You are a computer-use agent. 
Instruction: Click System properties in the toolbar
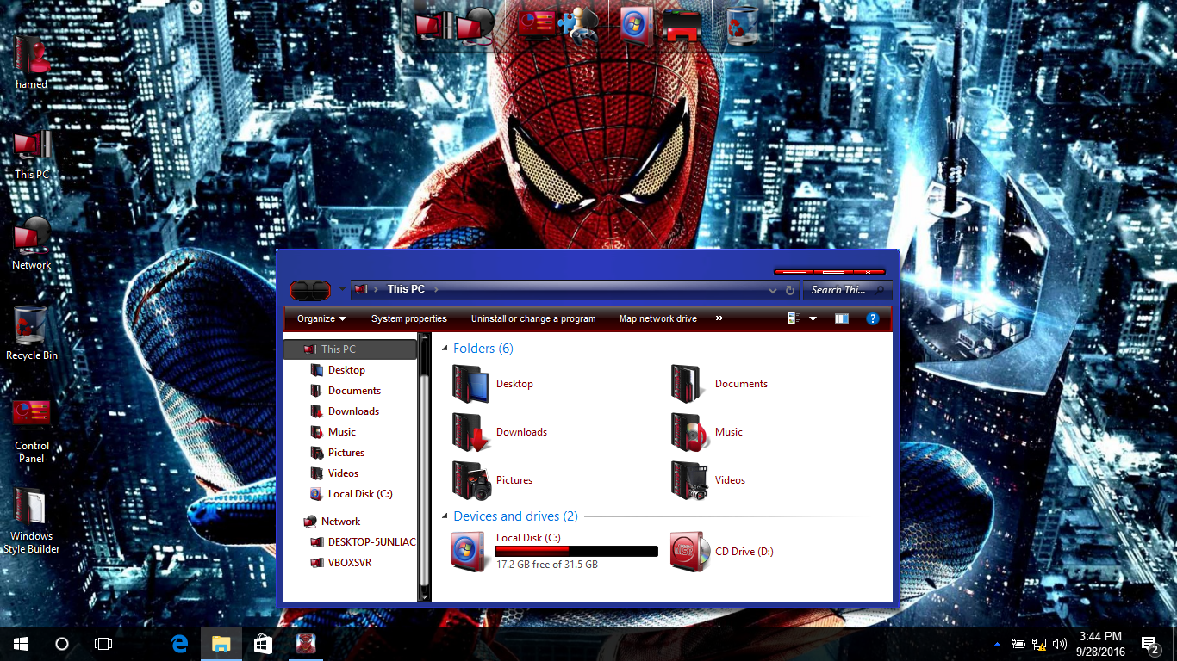coord(408,318)
